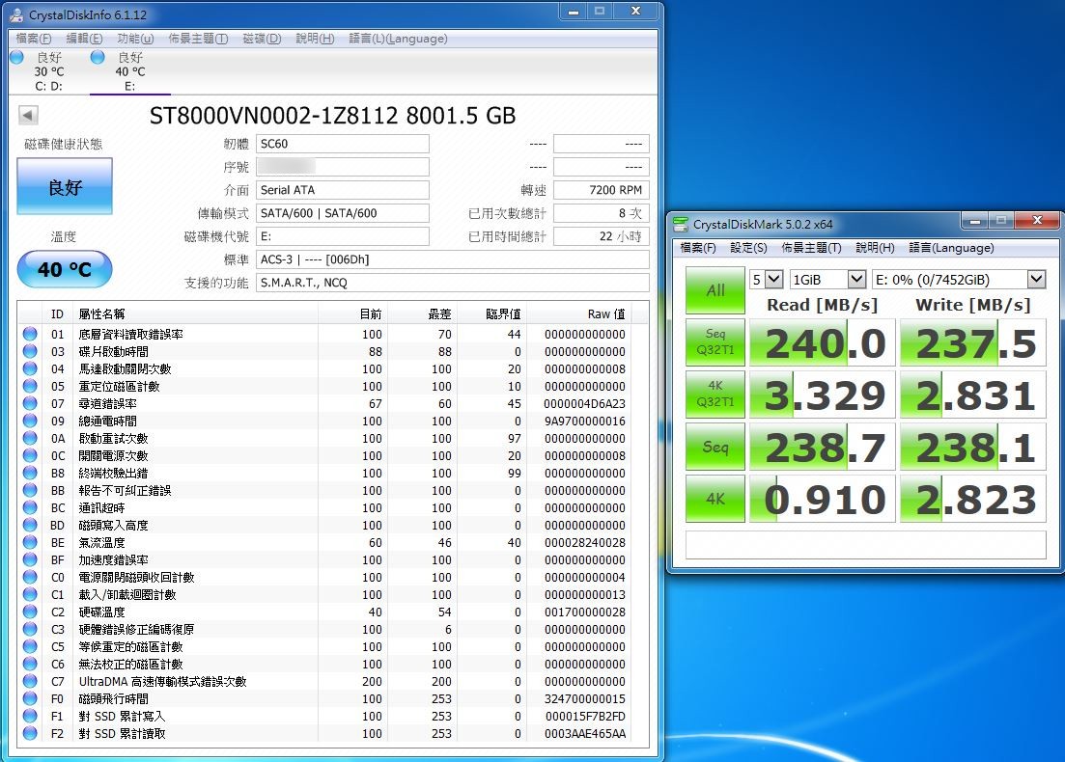The width and height of the screenshot is (1065, 762).
Task: Run the Seq Q32T1 benchmark
Action: 715,342
